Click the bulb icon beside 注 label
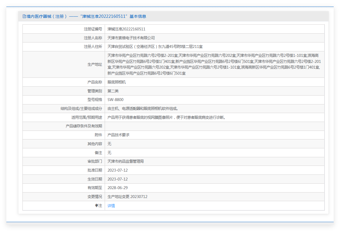The image size is (340, 231). (96, 205)
